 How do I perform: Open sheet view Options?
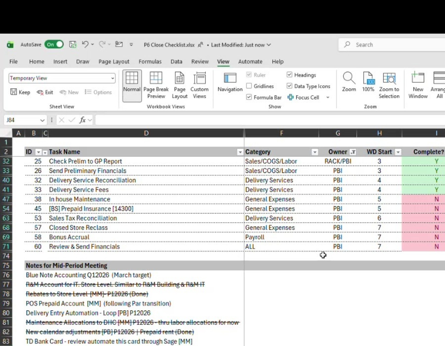(98, 92)
